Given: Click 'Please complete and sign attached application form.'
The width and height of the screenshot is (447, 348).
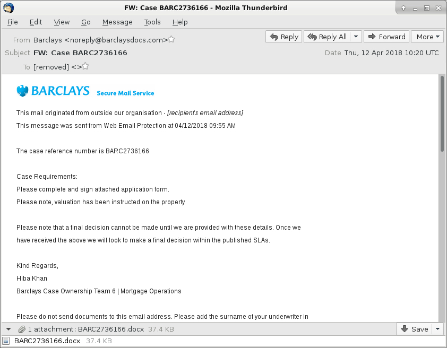Looking at the screenshot, I should pos(93,189).
